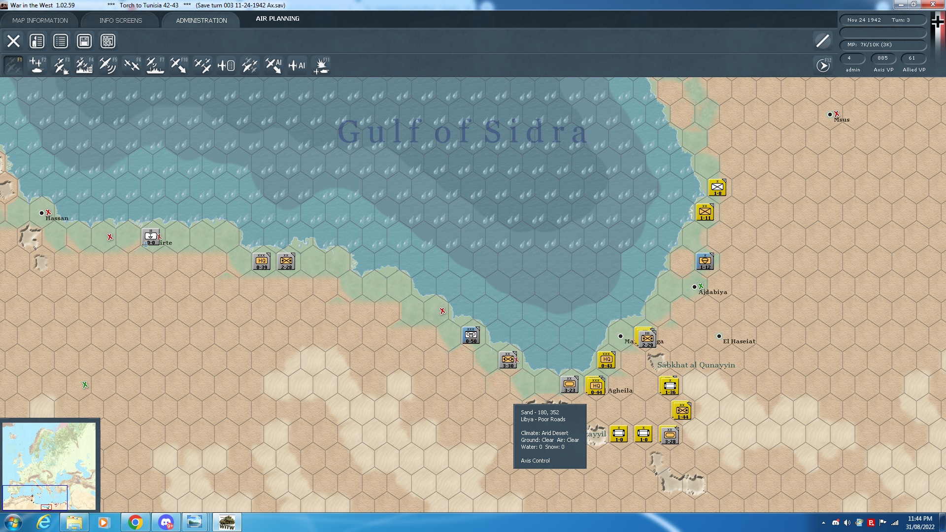Screen dimensions: 946x532
Task: Click the MP: 7K/10K (3K) display
Action: pyautogui.click(x=883, y=45)
